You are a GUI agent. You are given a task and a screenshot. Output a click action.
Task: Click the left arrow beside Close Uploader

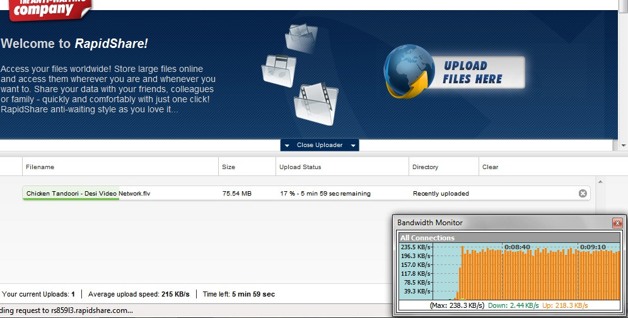(287, 146)
